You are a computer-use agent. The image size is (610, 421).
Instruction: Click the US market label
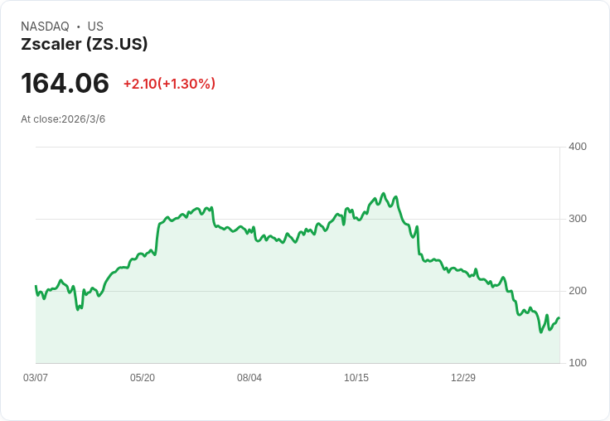pyautogui.click(x=95, y=27)
